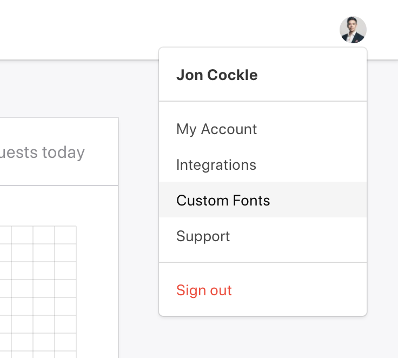Click the Integrations option above Custom Fonts
Viewport: 398px width, 358px height.
point(216,165)
